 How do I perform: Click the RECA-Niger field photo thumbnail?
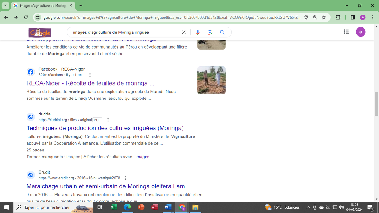211,80
